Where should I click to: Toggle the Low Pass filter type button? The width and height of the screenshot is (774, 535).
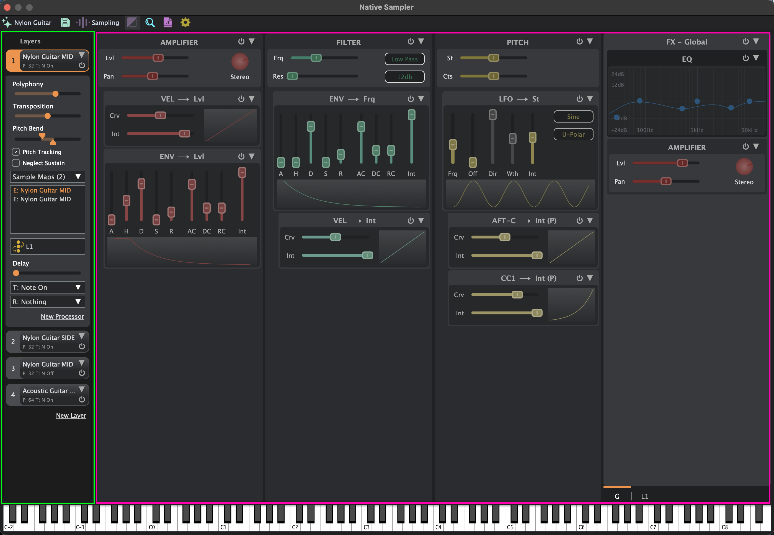(x=404, y=59)
